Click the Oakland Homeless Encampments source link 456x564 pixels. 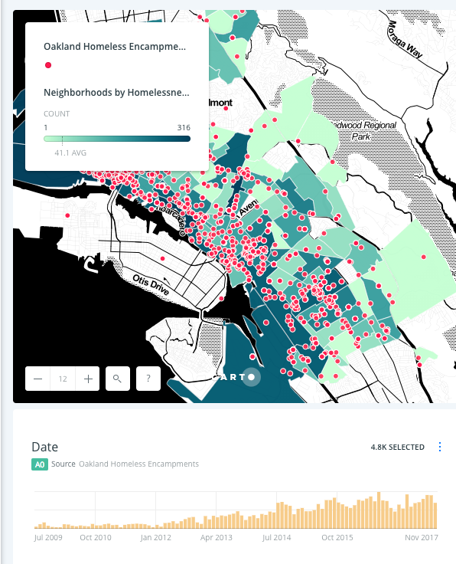[x=138, y=464]
